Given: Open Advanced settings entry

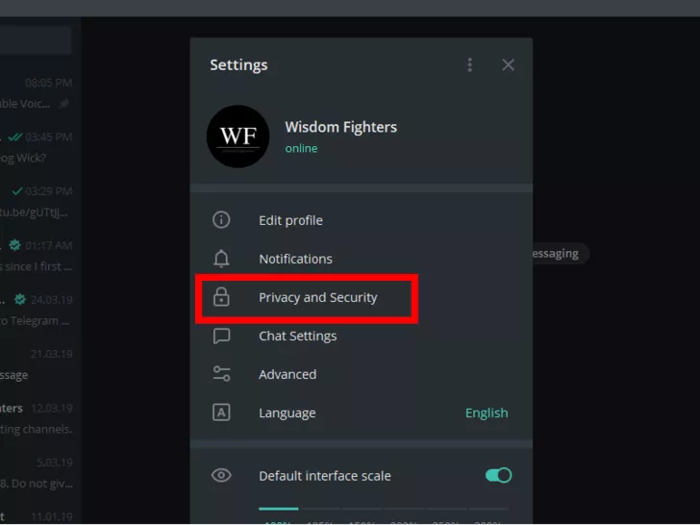Looking at the screenshot, I should (x=287, y=374).
